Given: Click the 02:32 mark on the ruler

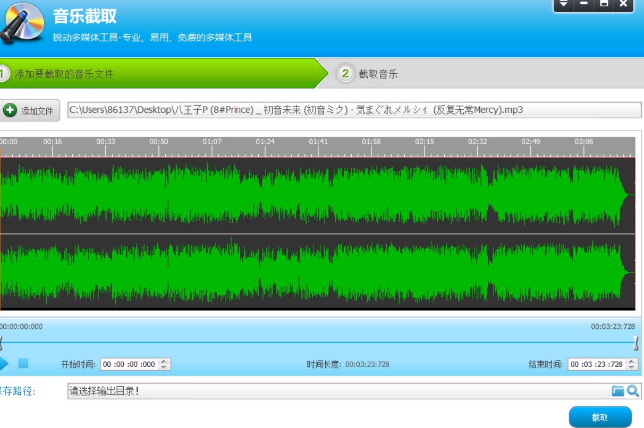Looking at the screenshot, I should (x=478, y=142).
